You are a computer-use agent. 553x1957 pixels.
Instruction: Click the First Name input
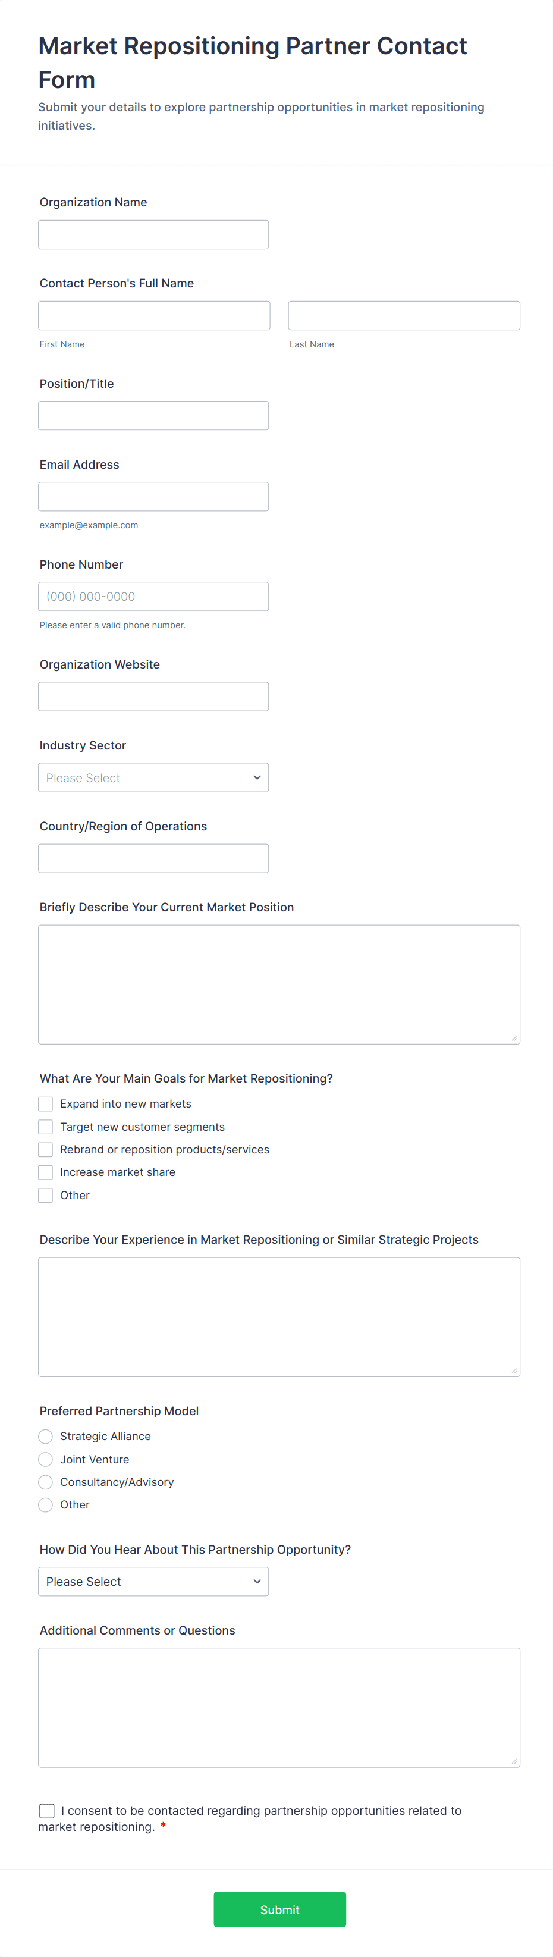pos(153,315)
